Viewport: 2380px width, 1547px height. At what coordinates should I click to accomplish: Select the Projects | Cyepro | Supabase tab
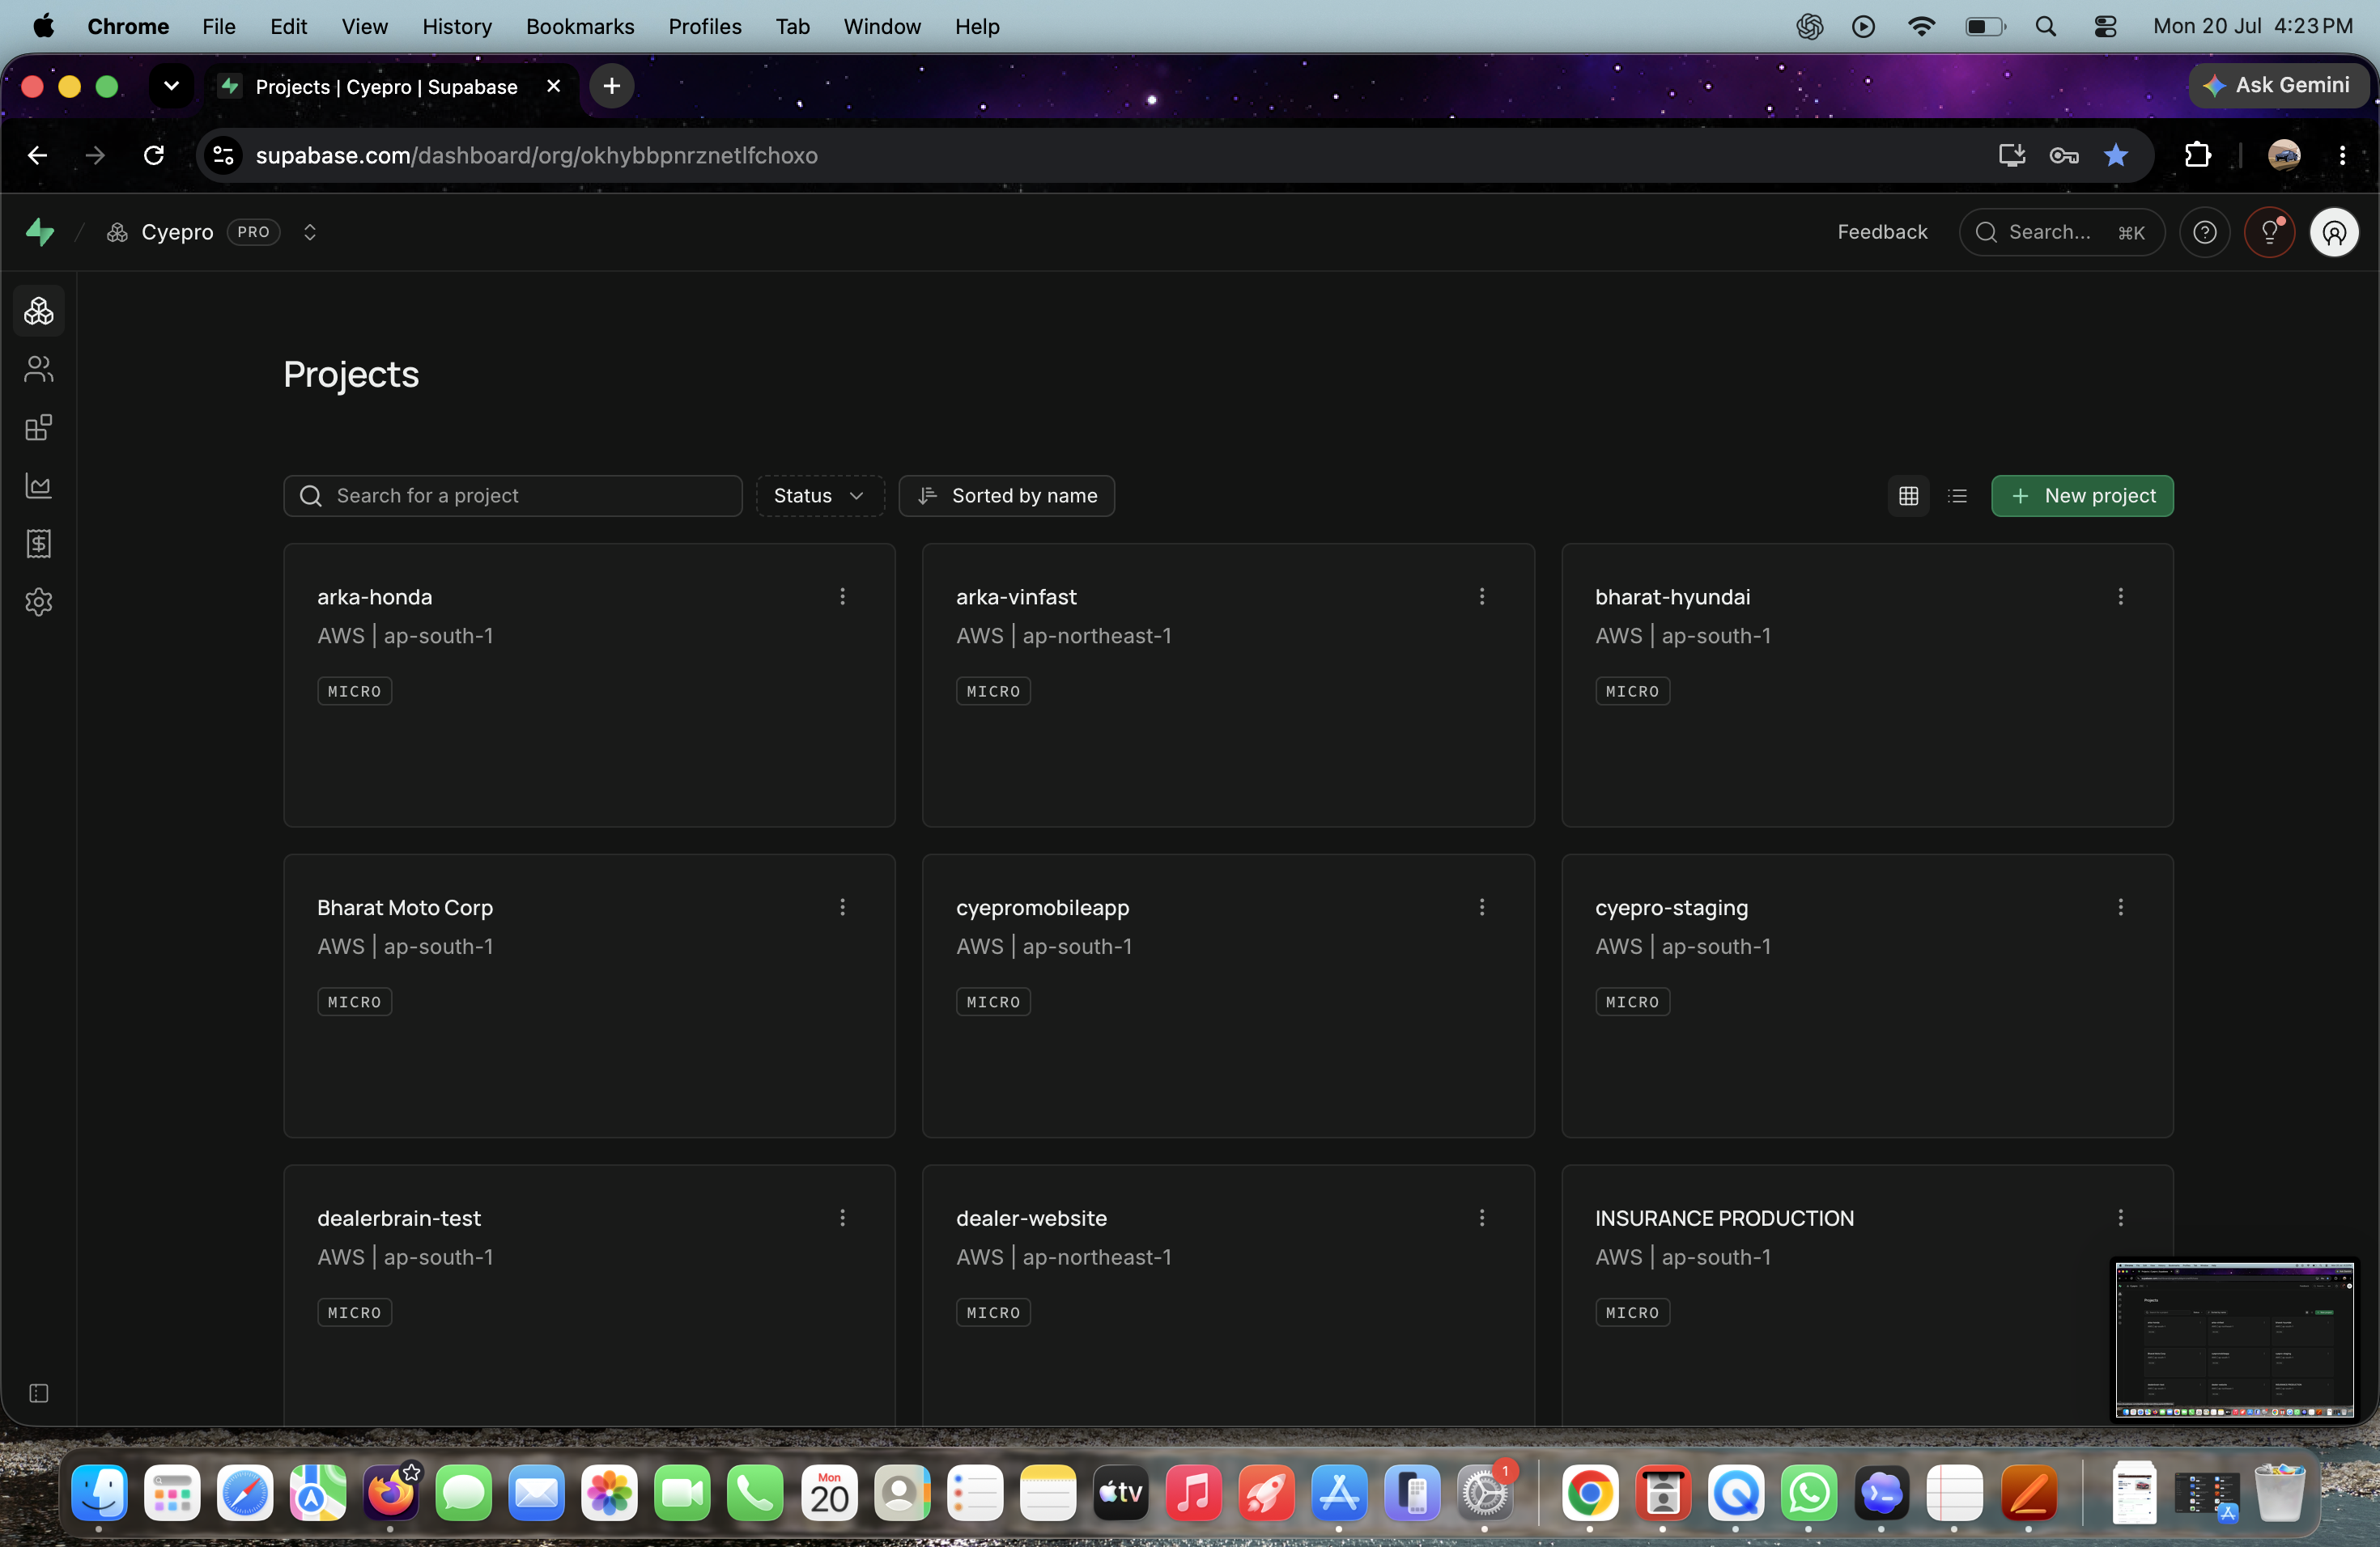pyautogui.click(x=392, y=86)
